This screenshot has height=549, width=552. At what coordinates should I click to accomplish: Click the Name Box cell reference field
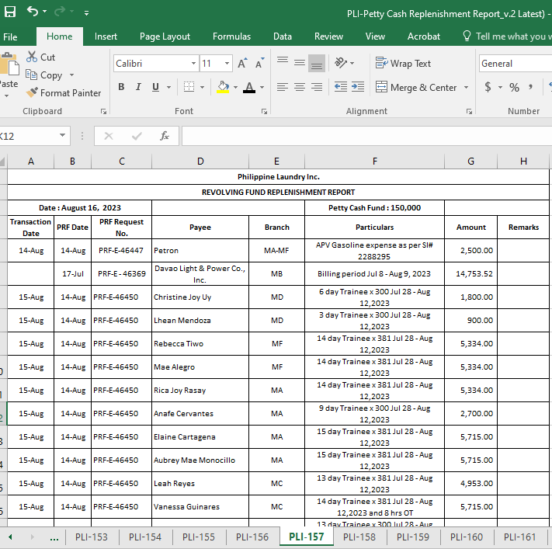click(28, 136)
